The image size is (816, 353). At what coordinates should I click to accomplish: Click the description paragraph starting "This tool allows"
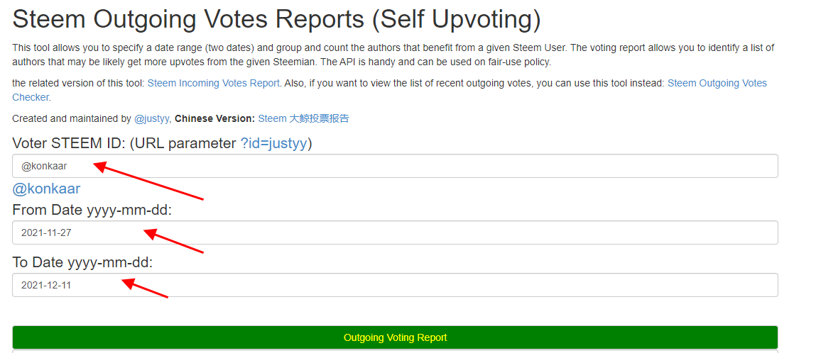pyautogui.click(x=393, y=55)
